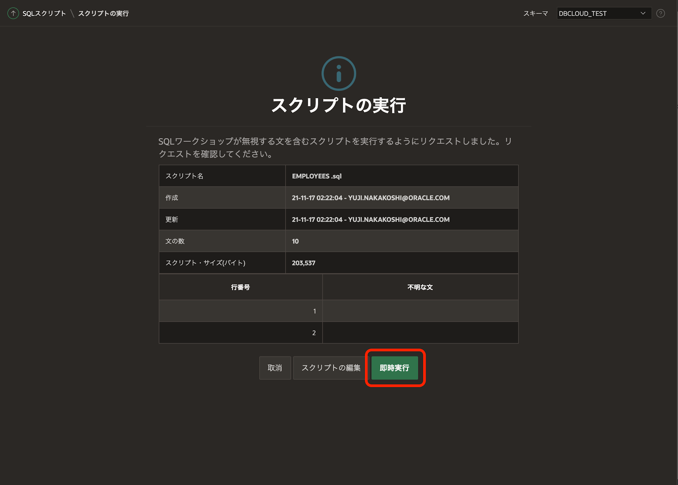Click the up-arrow icon beside SQLスクリプト
The width and height of the screenshot is (678, 485).
coord(13,13)
